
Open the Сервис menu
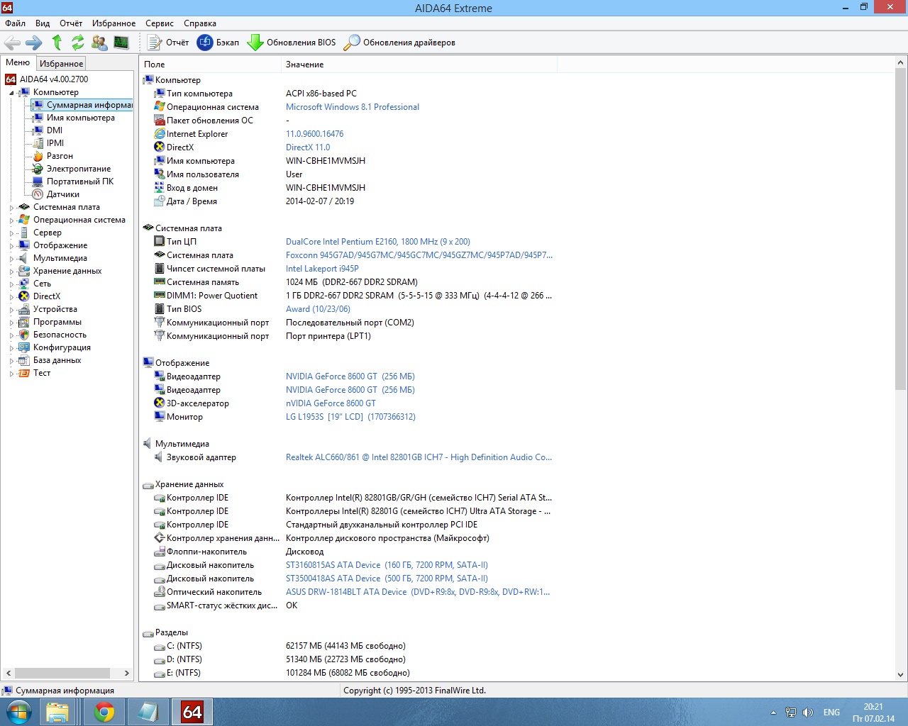[160, 23]
